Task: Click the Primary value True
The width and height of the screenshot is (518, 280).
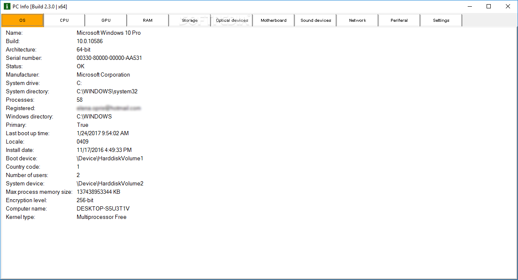Action: coord(83,125)
